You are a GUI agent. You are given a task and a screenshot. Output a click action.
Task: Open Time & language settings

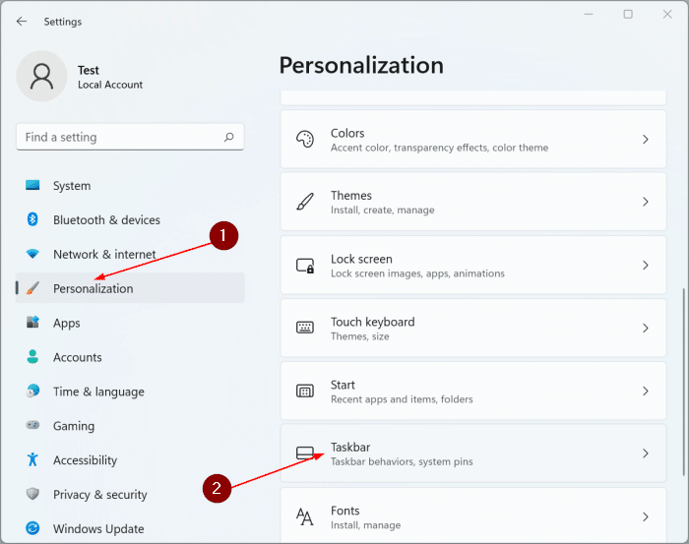(x=130, y=392)
